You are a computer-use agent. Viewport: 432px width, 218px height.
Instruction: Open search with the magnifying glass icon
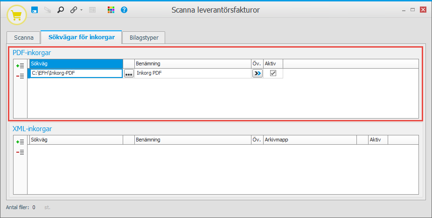pos(61,10)
